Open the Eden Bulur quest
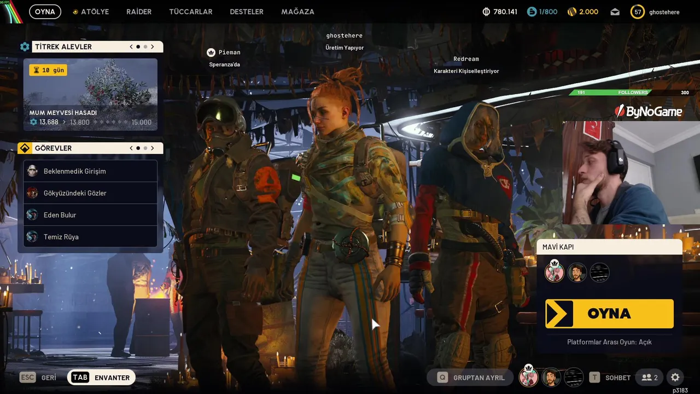 91,215
